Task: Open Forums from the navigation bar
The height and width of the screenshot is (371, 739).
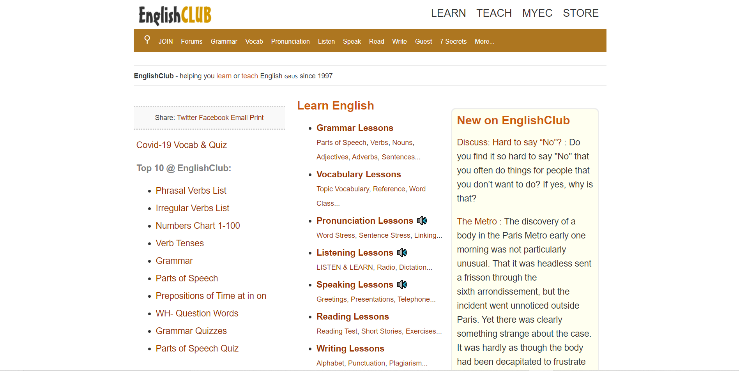Action: [192, 41]
